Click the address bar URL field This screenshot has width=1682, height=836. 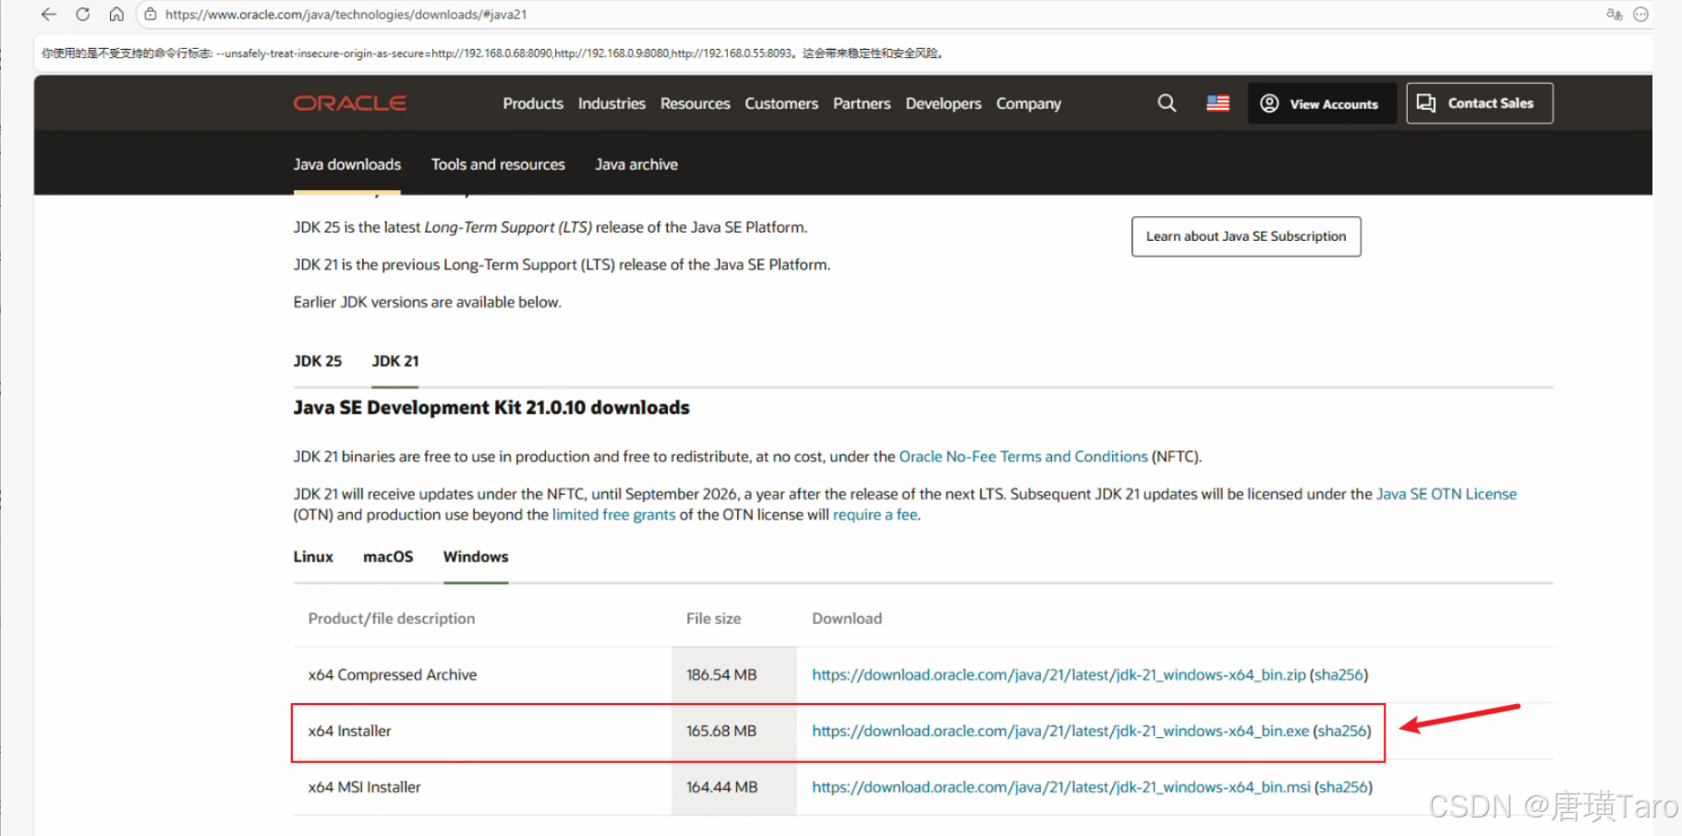point(868,15)
